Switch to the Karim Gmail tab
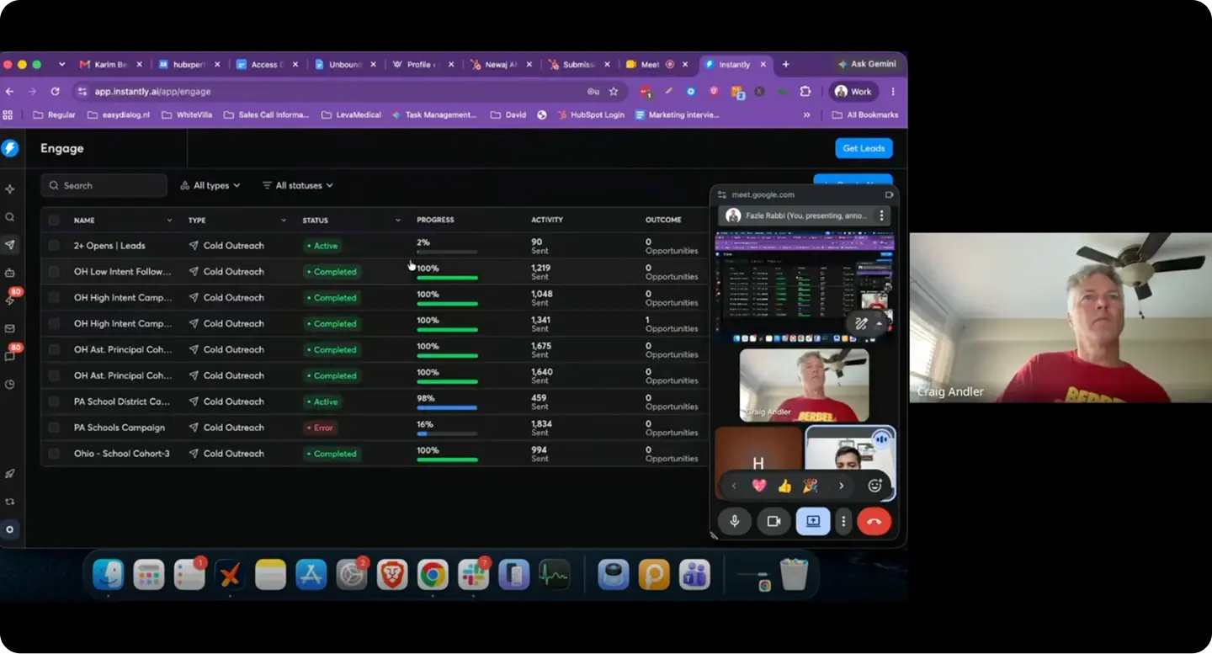 point(110,64)
